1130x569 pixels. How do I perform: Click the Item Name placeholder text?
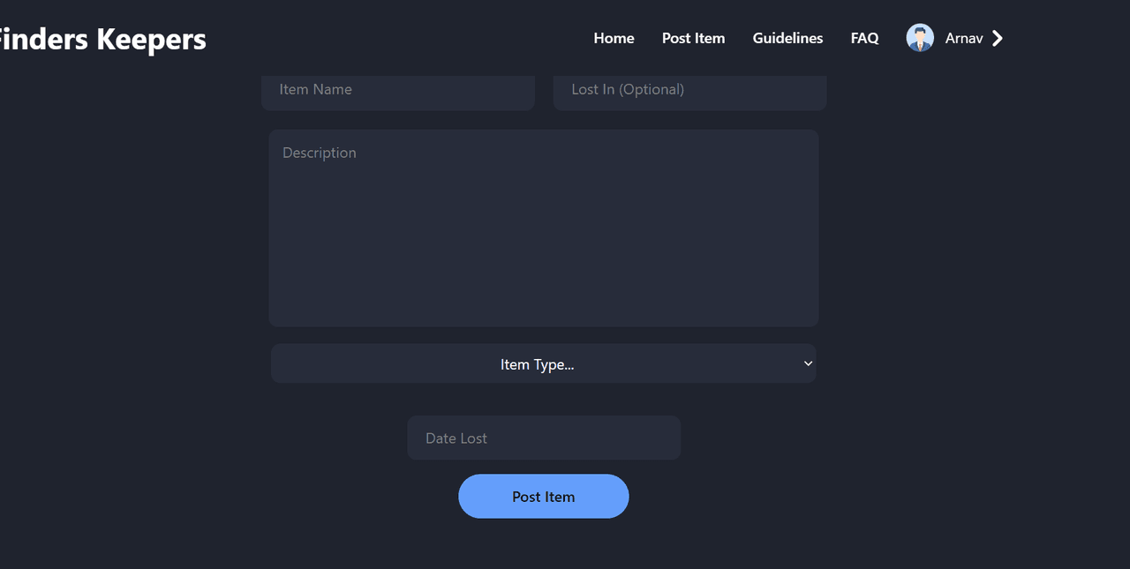pos(315,89)
